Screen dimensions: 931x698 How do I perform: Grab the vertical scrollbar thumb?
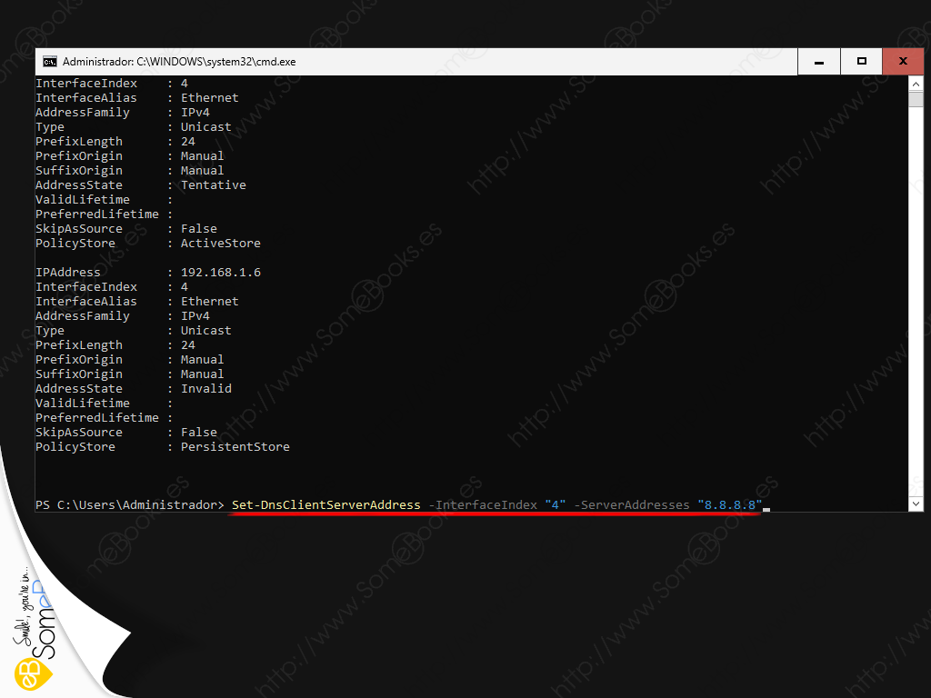click(916, 99)
